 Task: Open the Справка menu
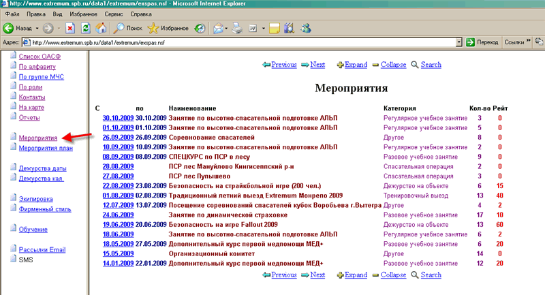tap(141, 14)
